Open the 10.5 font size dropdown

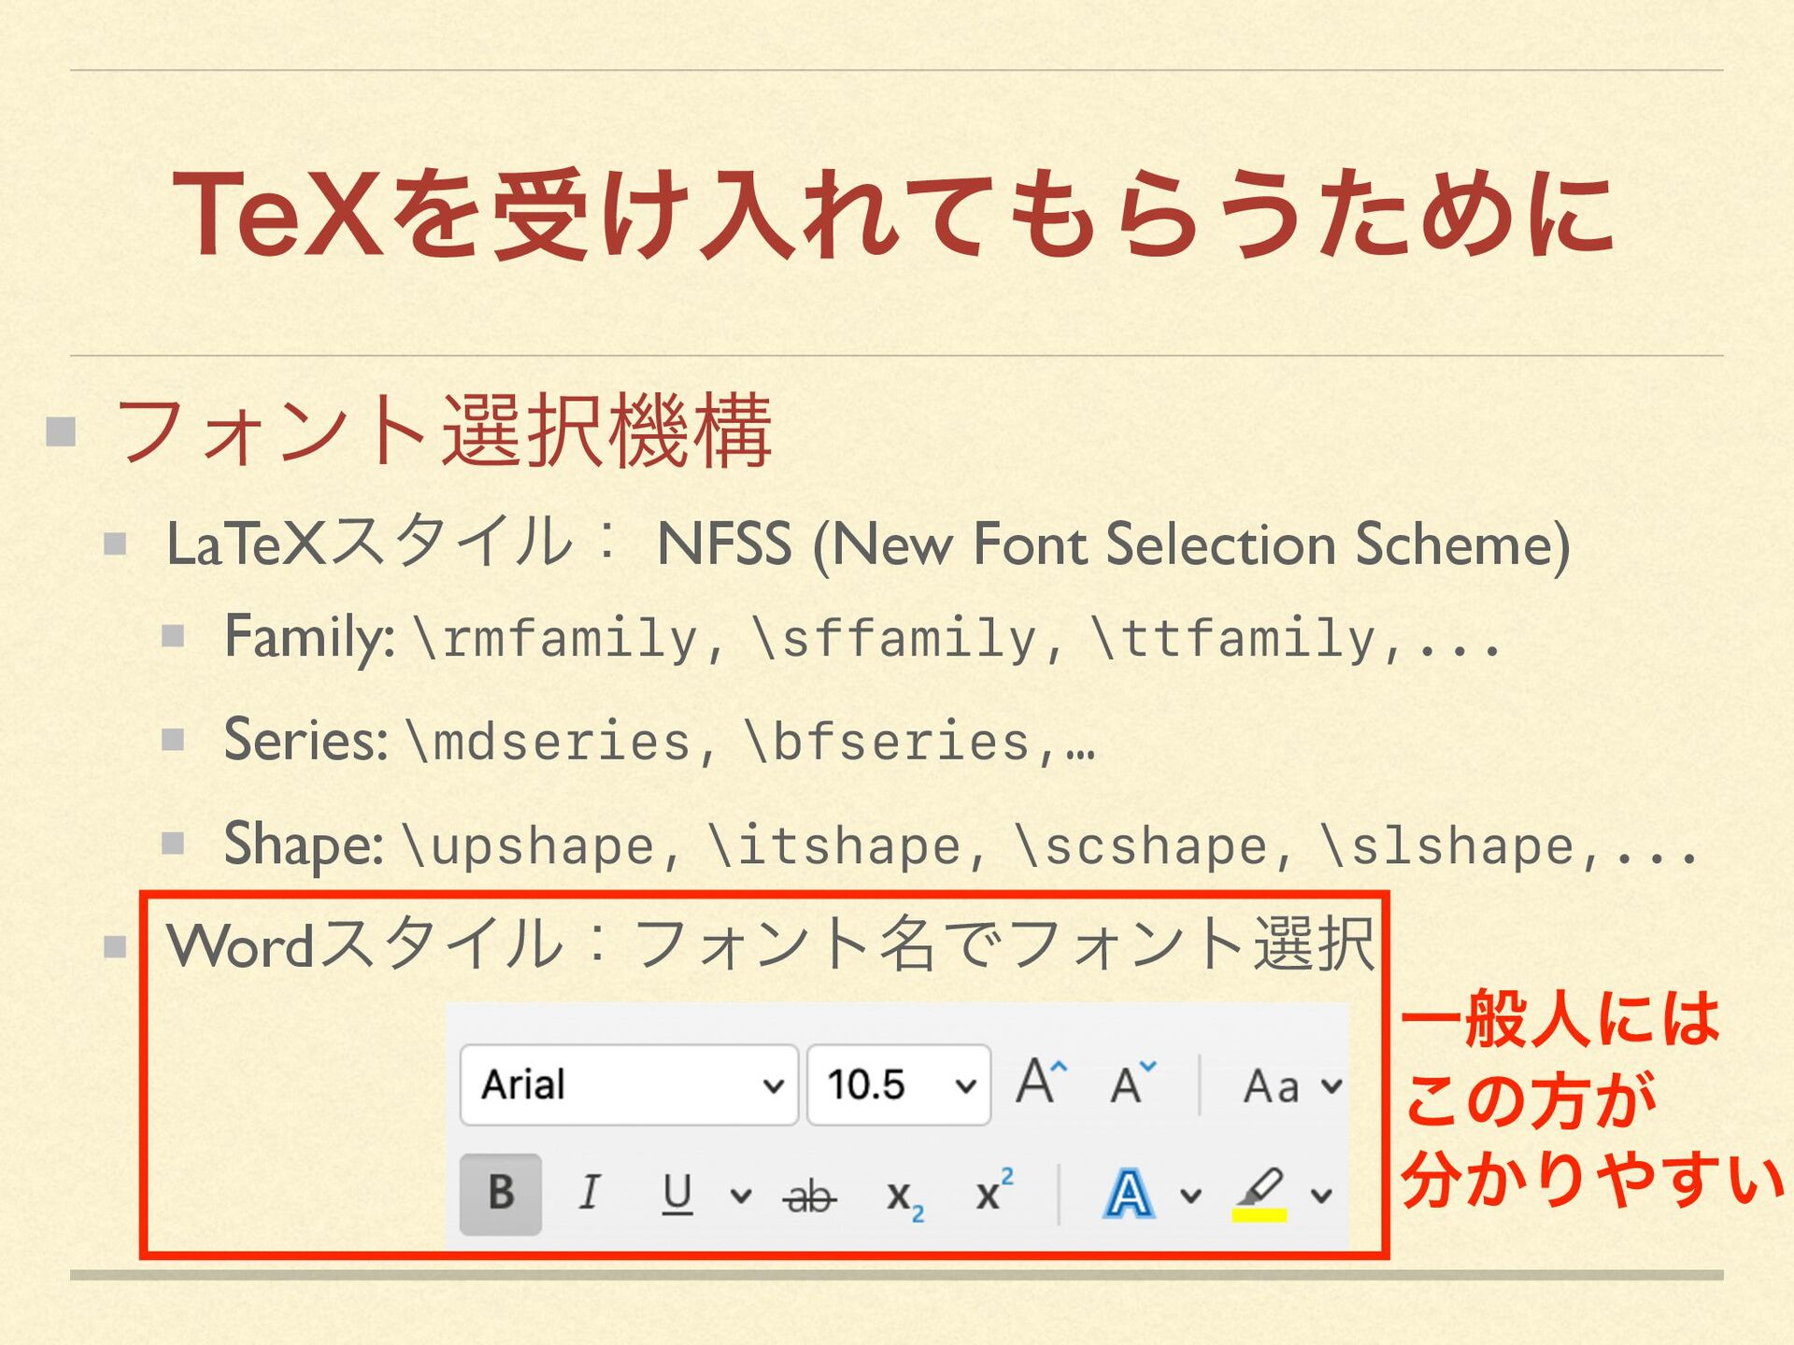[x=965, y=1085]
